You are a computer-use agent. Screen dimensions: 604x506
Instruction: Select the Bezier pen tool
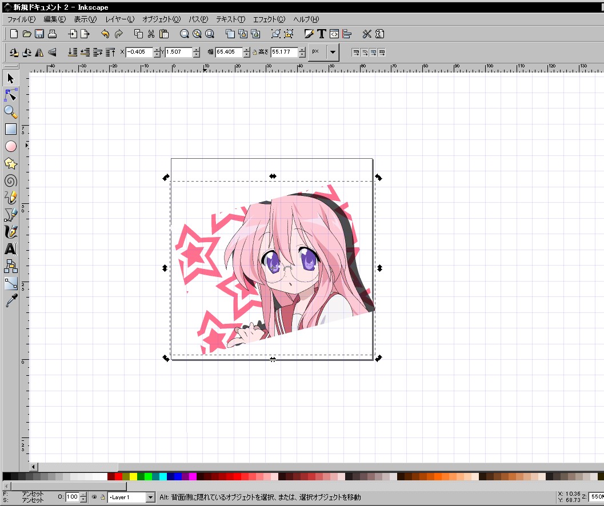tap(10, 215)
